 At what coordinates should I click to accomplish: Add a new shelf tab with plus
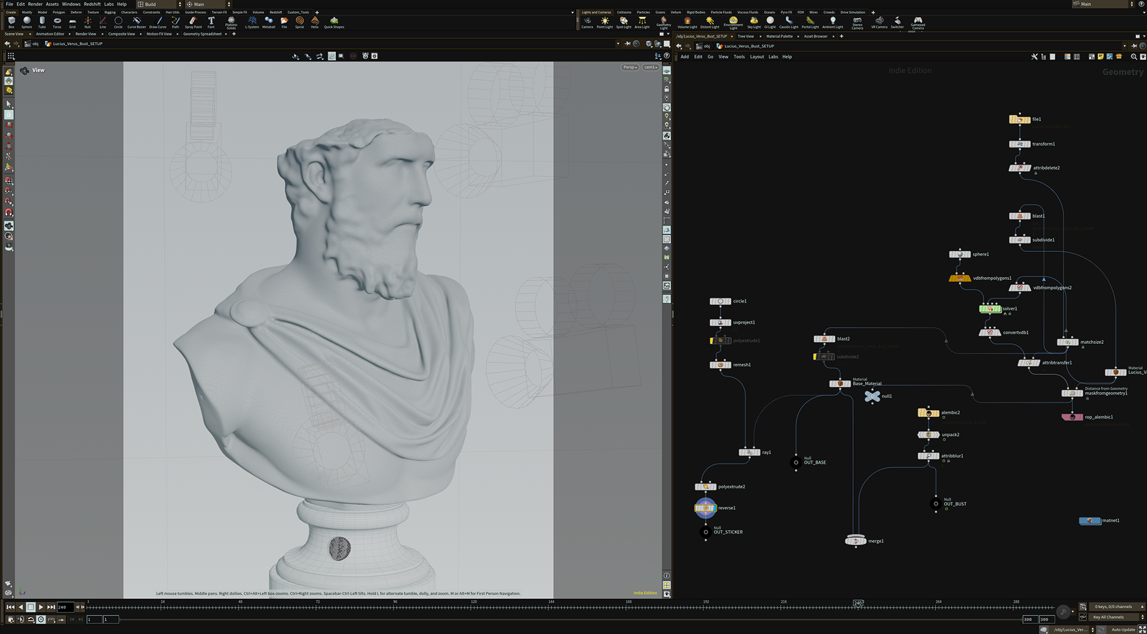[317, 12]
